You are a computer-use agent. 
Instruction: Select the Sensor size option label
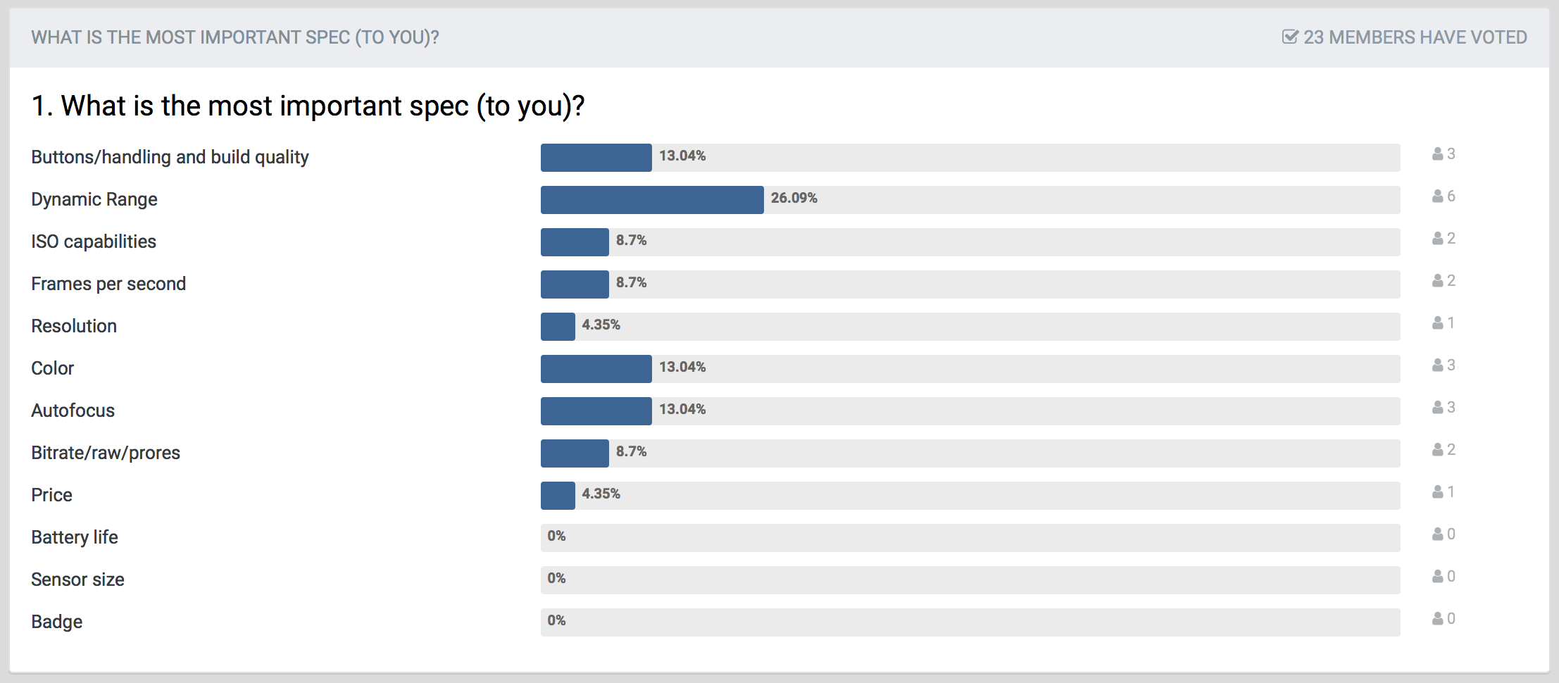point(77,579)
